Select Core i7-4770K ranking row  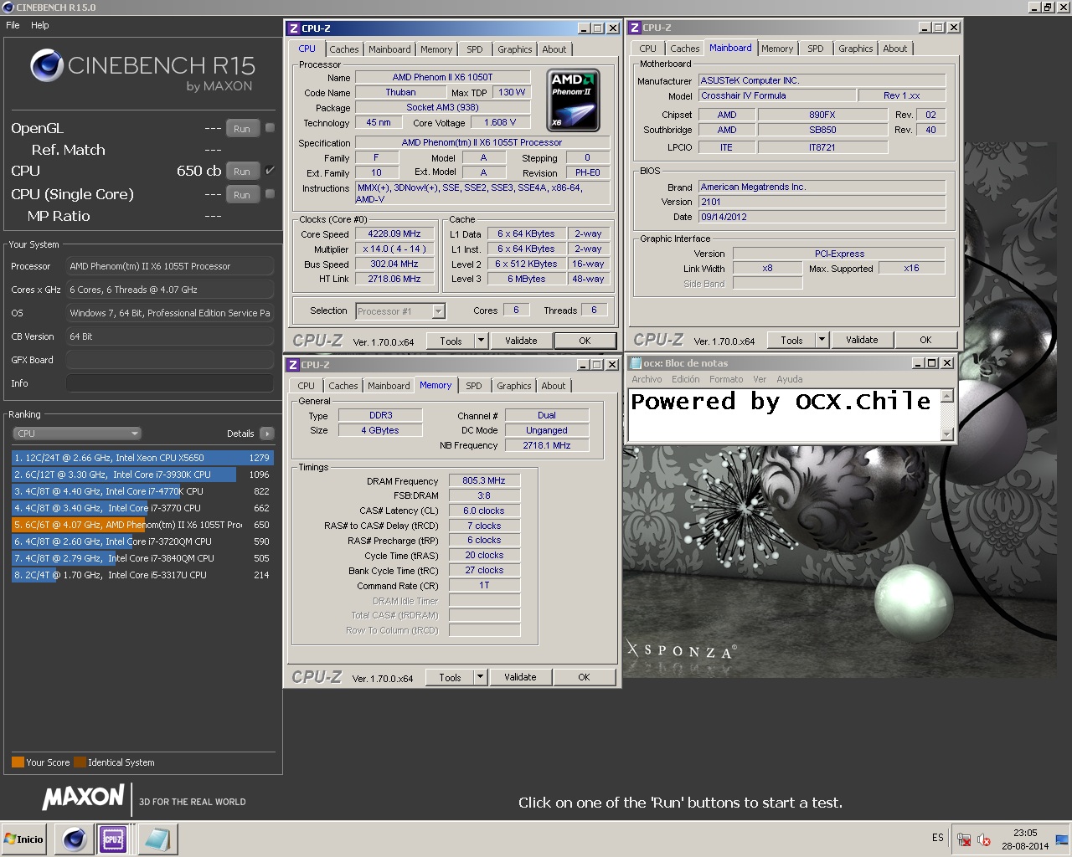(142, 491)
